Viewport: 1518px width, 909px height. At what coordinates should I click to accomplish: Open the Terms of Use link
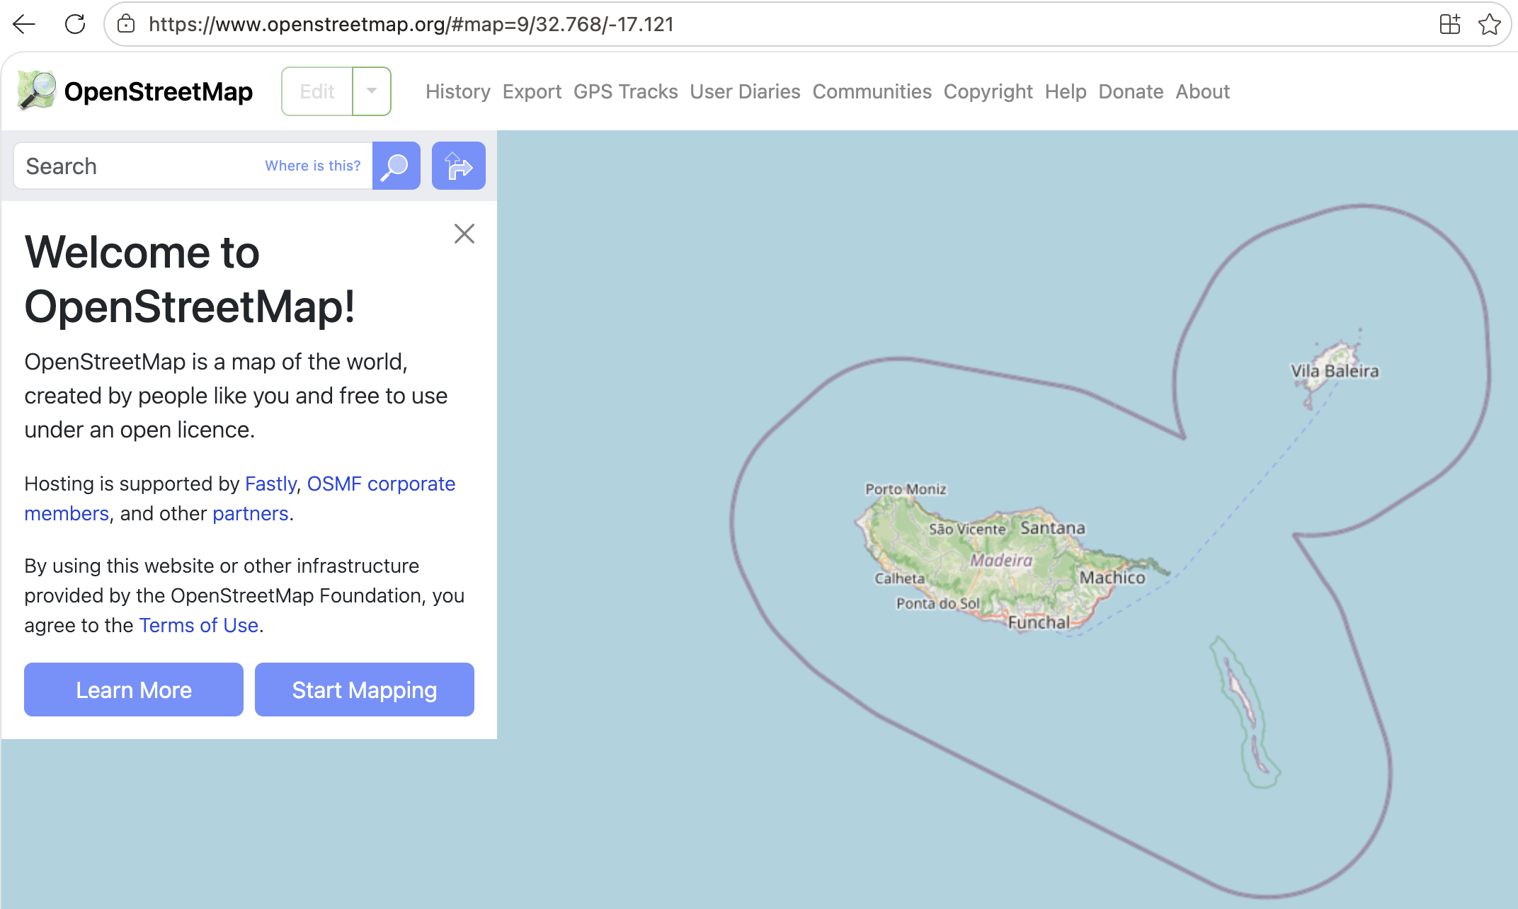[198, 625]
